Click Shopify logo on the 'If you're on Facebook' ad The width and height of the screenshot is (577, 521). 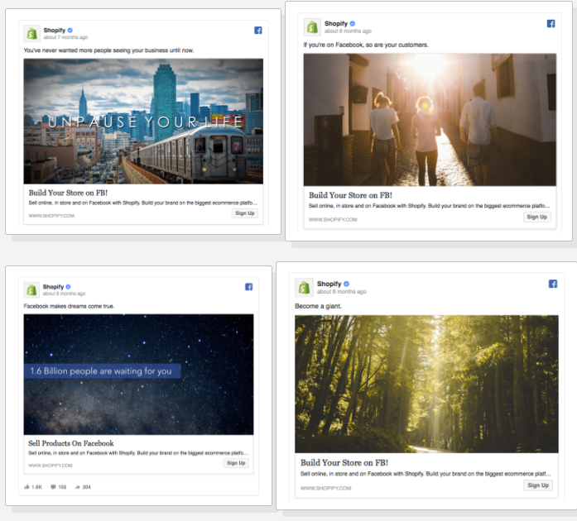click(x=312, y=27)
